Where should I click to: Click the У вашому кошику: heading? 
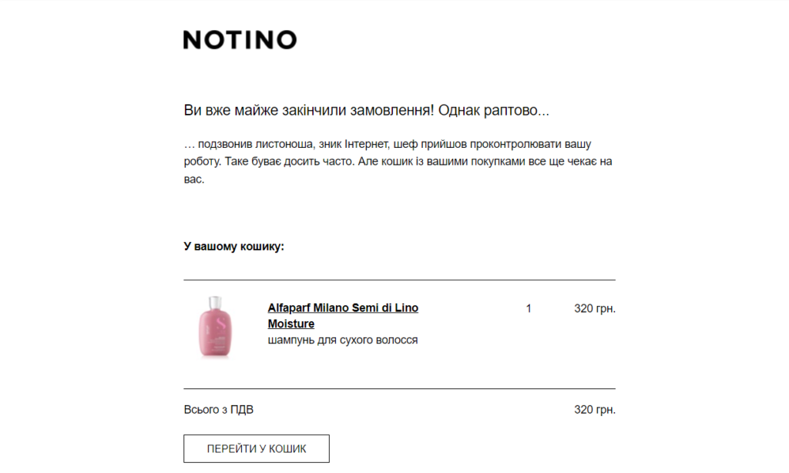(234, 247)
